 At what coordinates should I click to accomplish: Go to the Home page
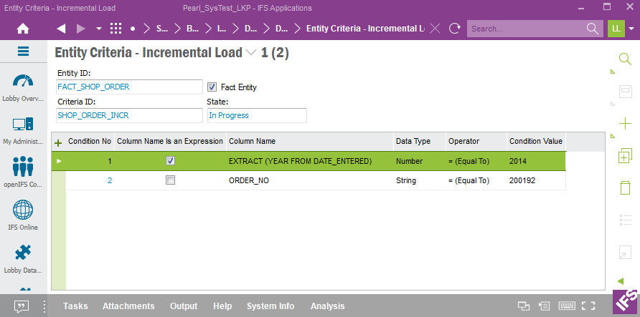coord(23,29)
